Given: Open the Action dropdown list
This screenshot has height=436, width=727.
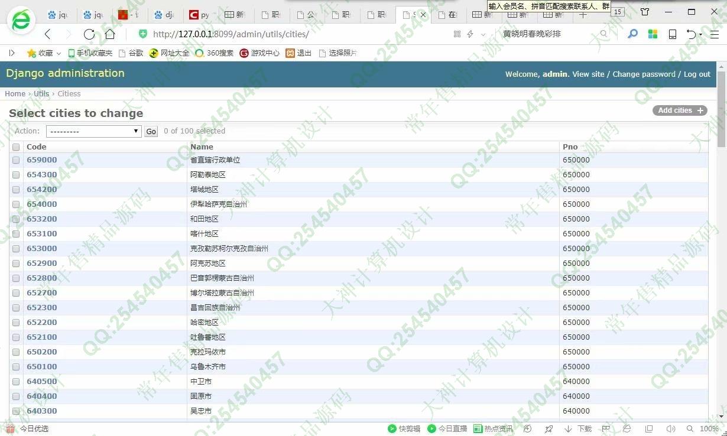Looking at the screenshot, I should 93,131.
